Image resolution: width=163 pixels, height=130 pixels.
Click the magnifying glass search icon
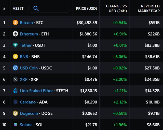coord(36,8)
